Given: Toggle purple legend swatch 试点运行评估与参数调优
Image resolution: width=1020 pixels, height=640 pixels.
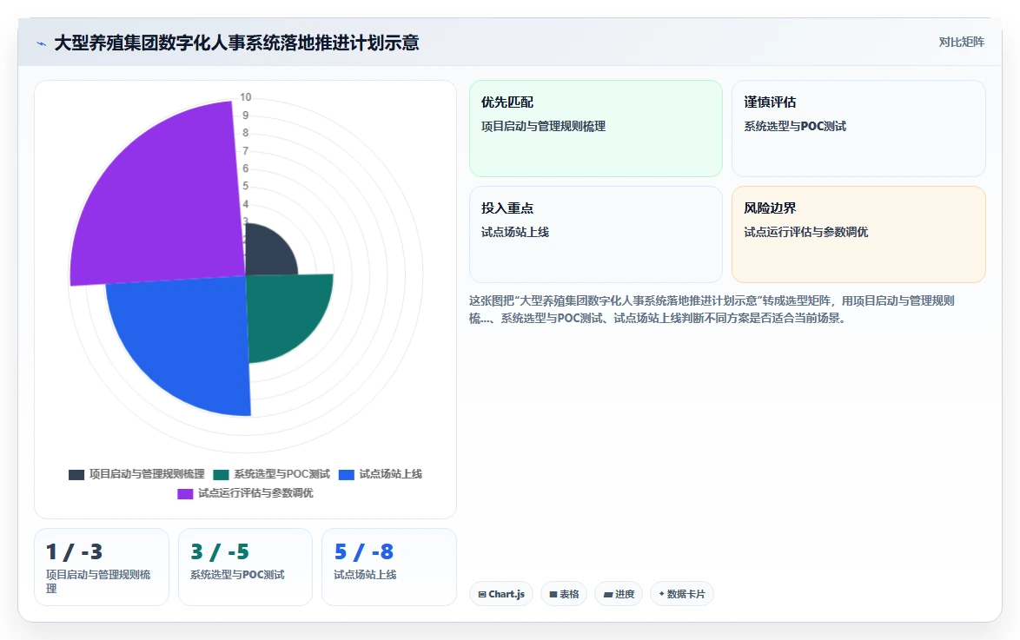Looking at the screenshot, I should click(185, 493).
